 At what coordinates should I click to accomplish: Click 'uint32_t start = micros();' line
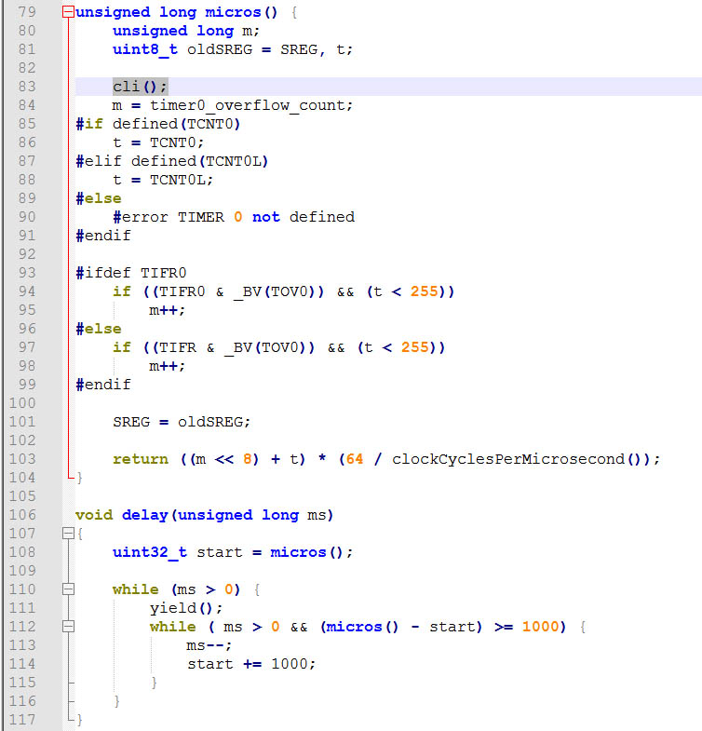tap(233, 552)
